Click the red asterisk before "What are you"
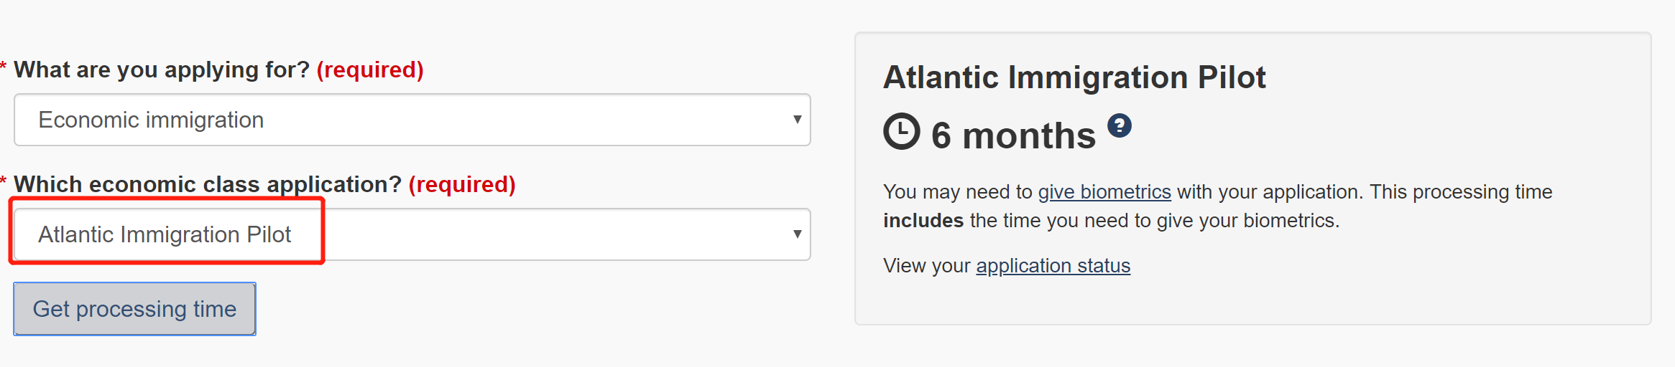 (4, 67)
